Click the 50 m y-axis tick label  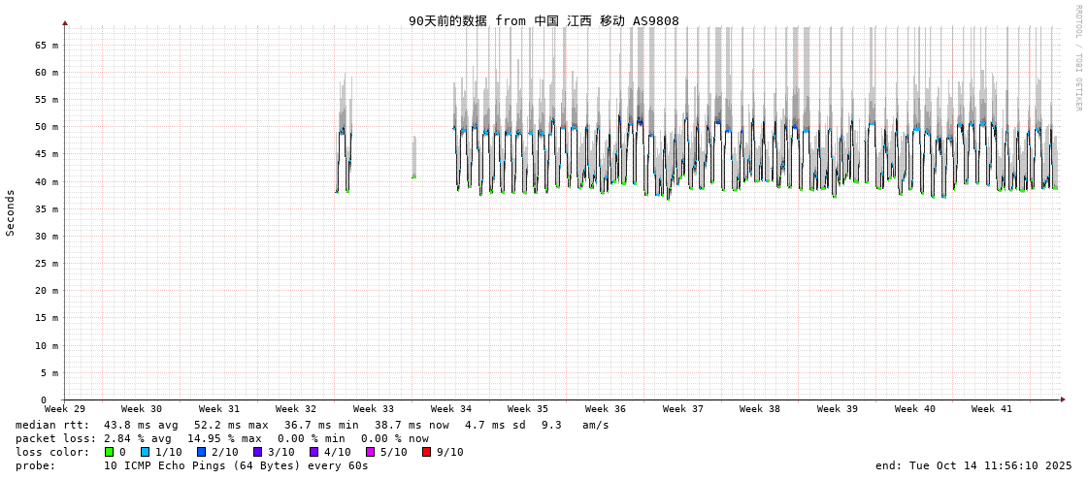(x=47, y=127)
